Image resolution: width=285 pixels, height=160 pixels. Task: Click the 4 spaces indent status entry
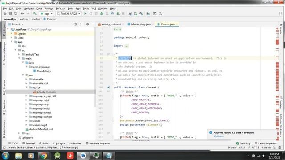tap(266, 148)
